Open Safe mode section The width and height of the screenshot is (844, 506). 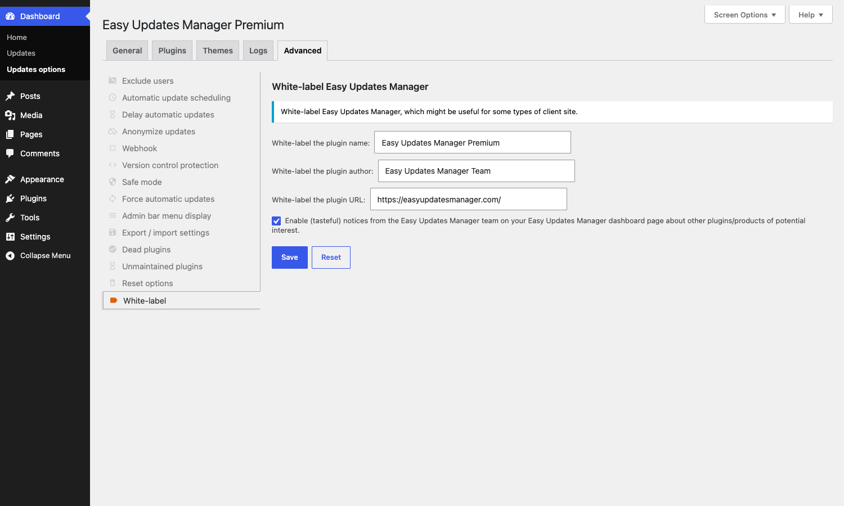tap(142, 182)
